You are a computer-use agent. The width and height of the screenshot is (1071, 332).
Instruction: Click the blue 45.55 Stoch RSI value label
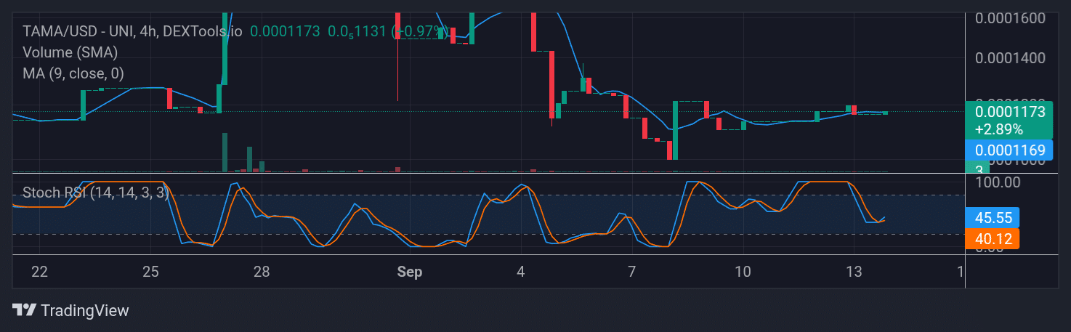click(x=992, y=217)
